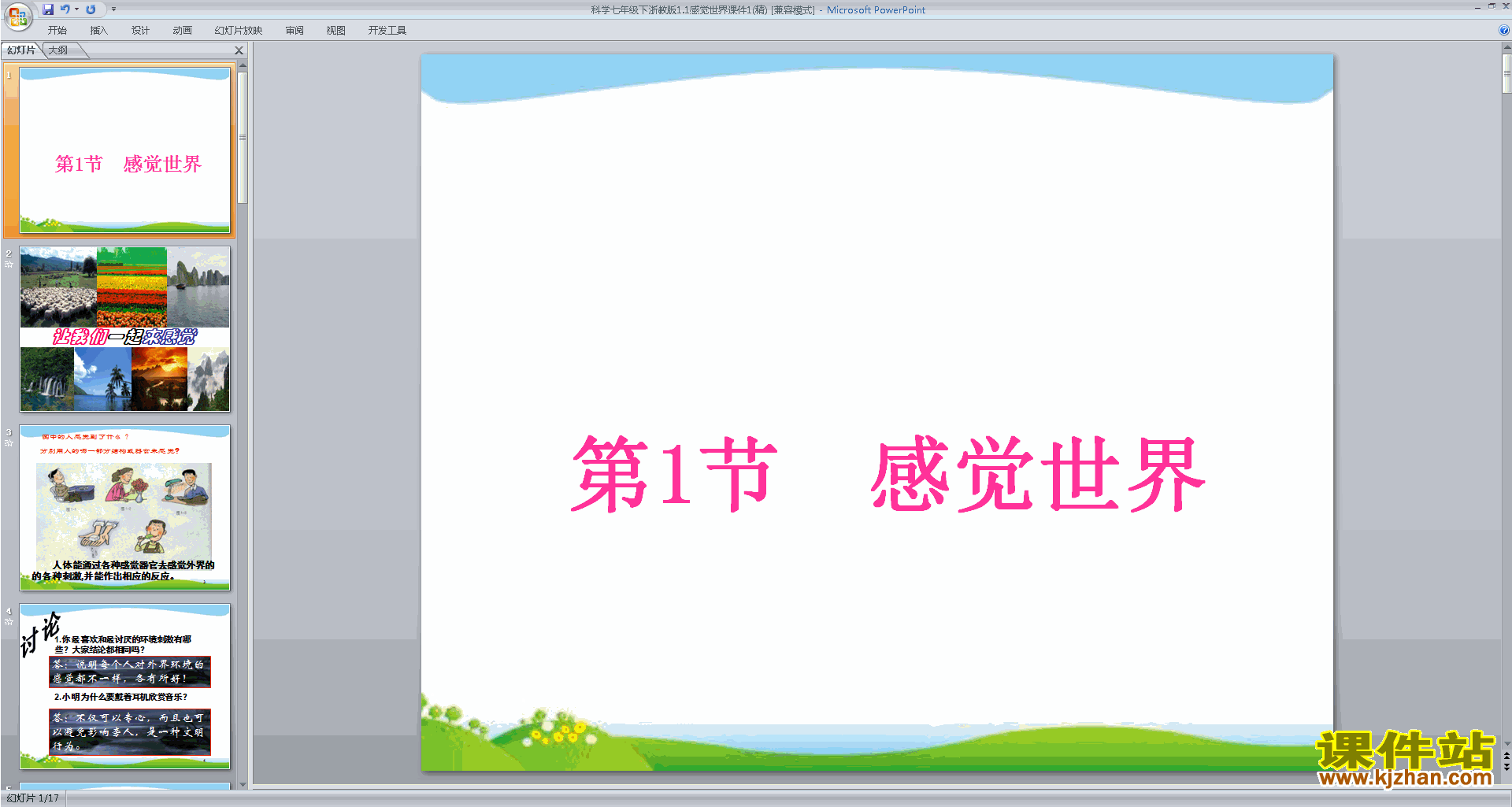Click main editor scrollbar down arrow
The height and width of the screenshot is (807, 1512).
(1506, 743)
